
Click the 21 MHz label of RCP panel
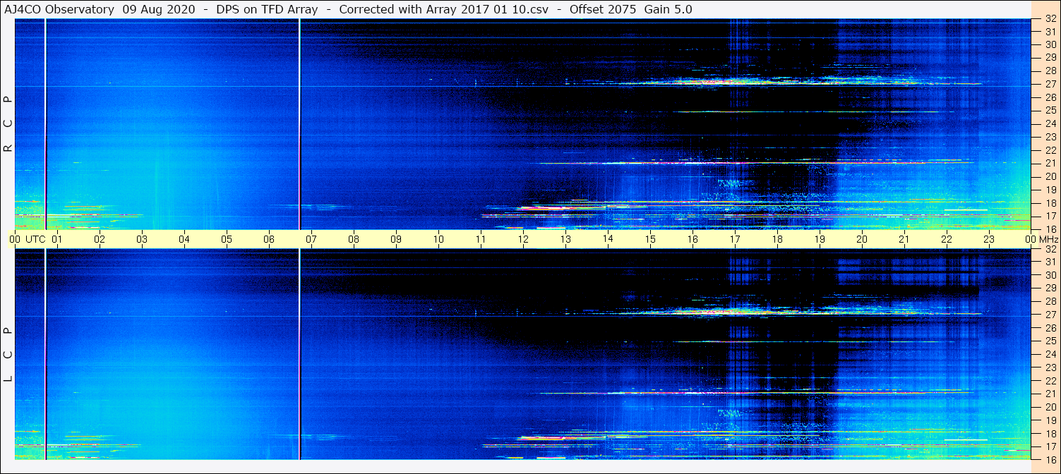click(x=1050, y=164)
